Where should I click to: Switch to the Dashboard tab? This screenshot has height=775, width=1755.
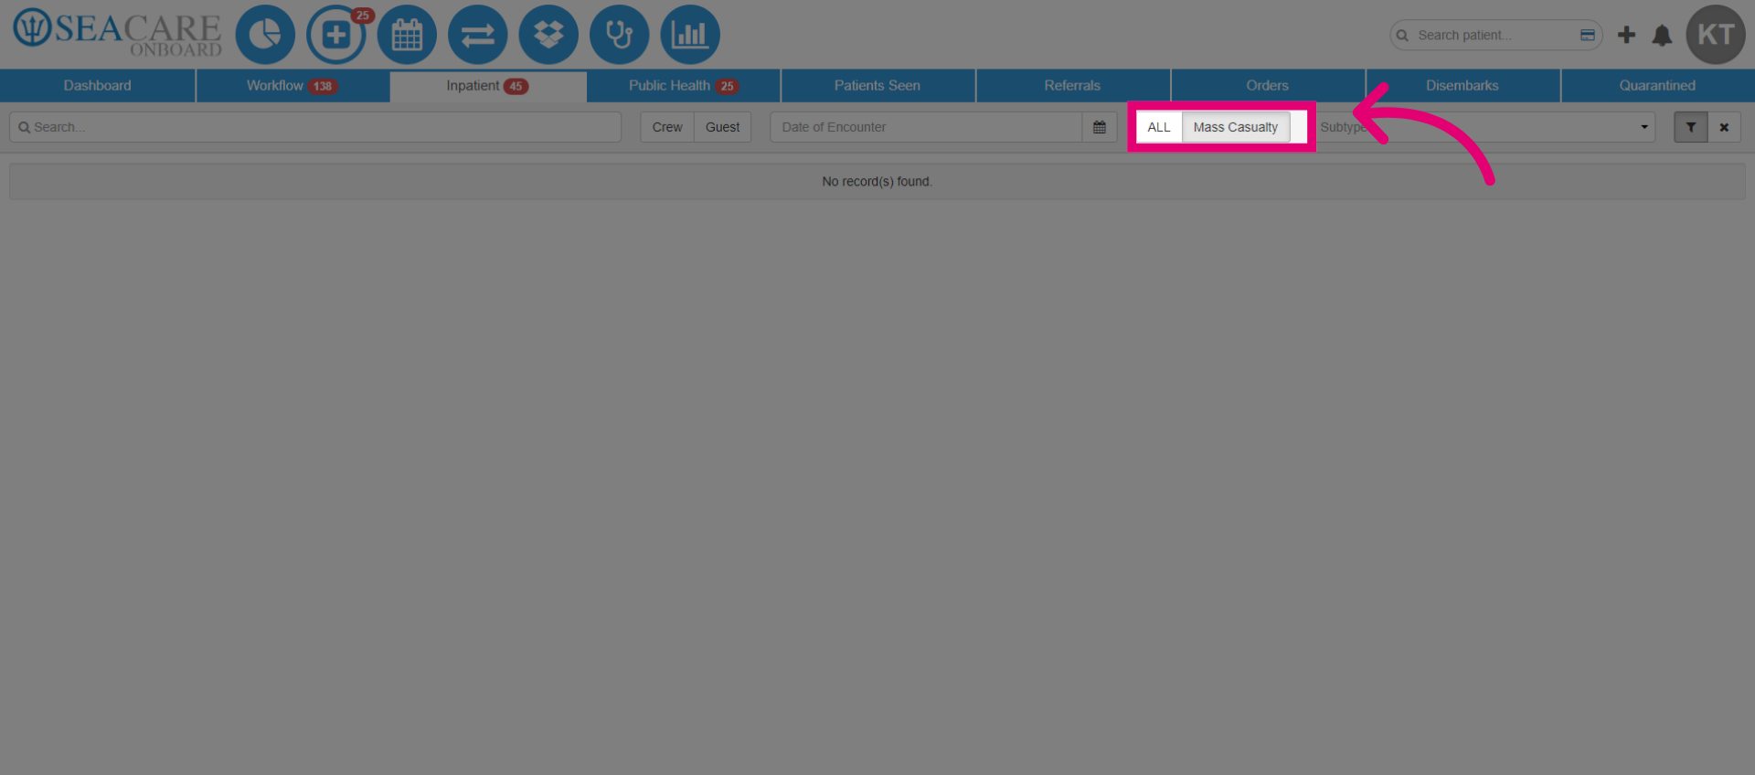pyautogui.click(x=98, y=85)
